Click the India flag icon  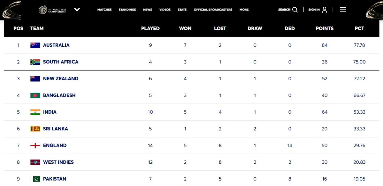[x=35, y=112]
